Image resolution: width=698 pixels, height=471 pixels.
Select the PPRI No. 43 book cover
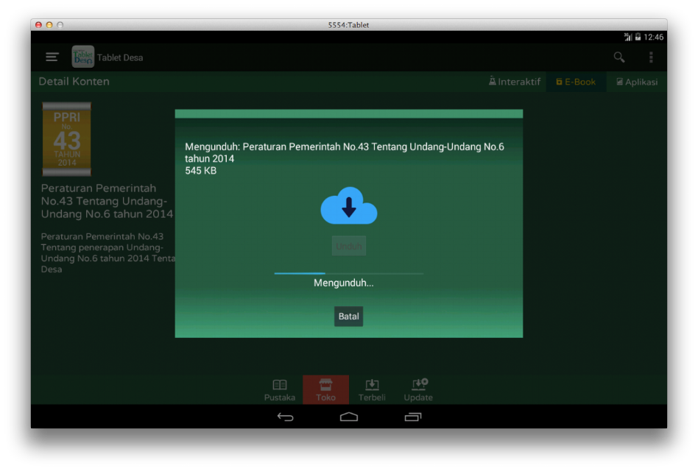pyautogui.click(x=67, y=139)
